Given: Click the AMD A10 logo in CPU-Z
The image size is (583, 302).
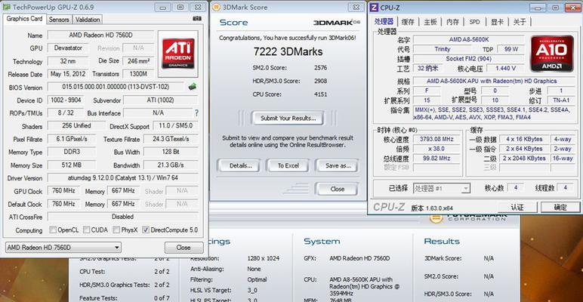Looking at the screenshot, I should 552,54.
